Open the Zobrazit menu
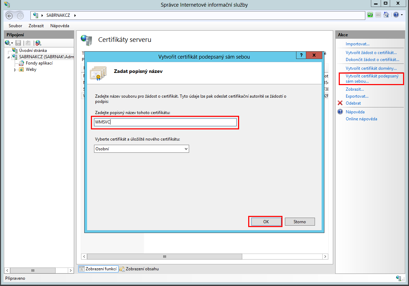 (36, 26)
